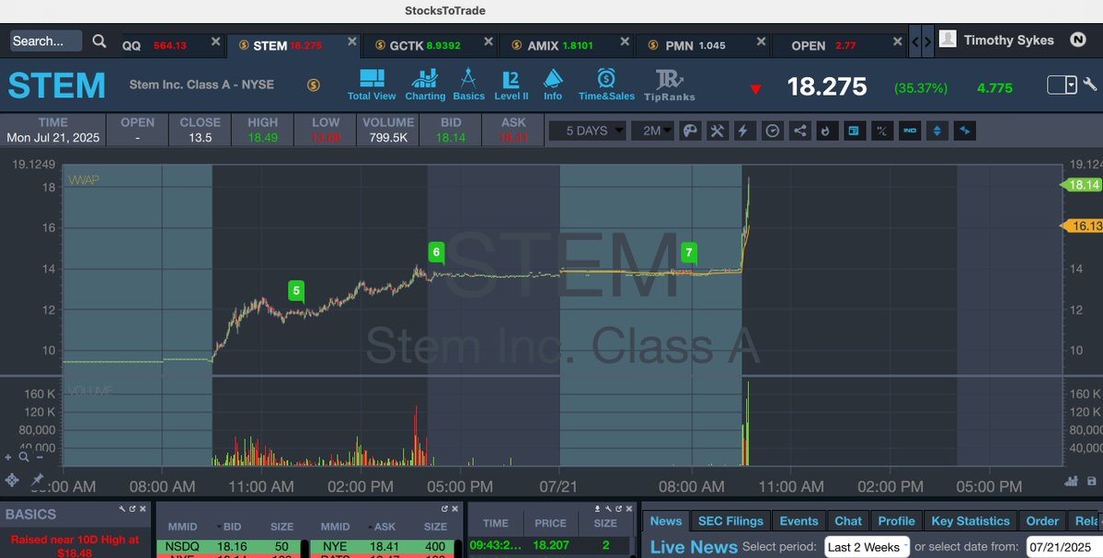Open the SEC Filings tab
1103x558 pixels.
(730, 520)
